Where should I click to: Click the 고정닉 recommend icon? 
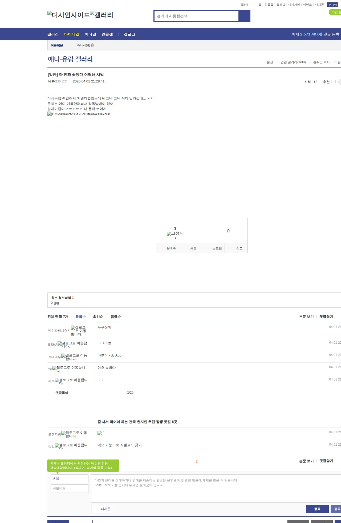point(175,233)
